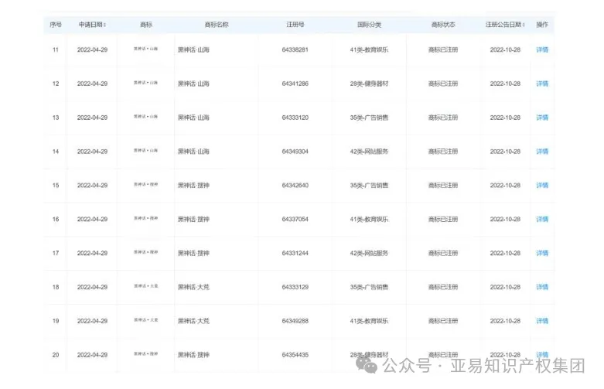Click the trademark image in row 14

point(145,150)
